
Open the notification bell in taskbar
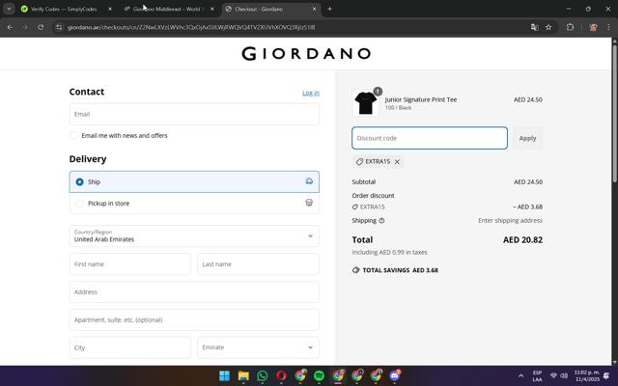coord(606,375)
